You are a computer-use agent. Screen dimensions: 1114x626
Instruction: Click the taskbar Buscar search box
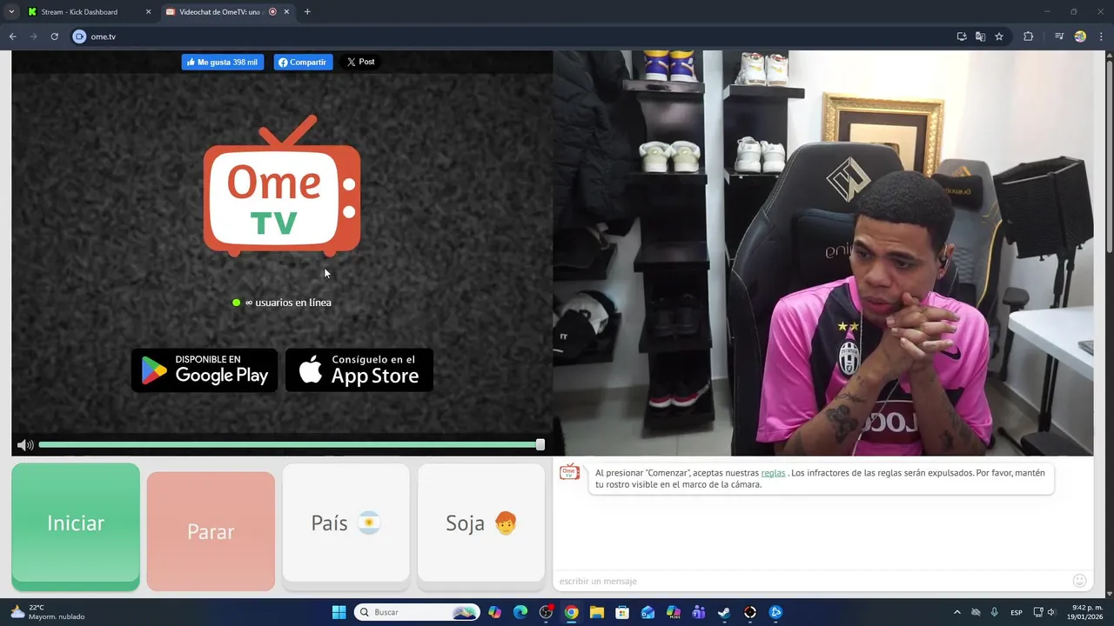click(417, 612)
